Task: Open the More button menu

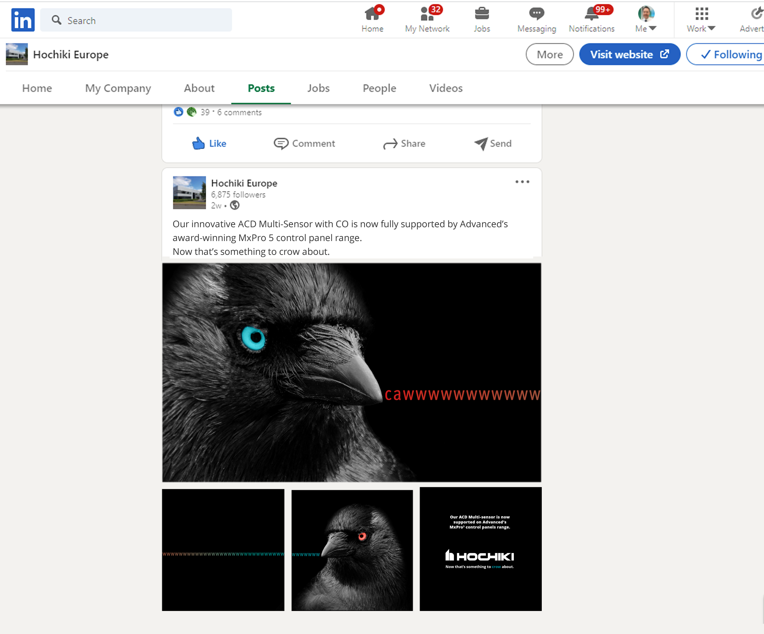Action: pos(549,54)
